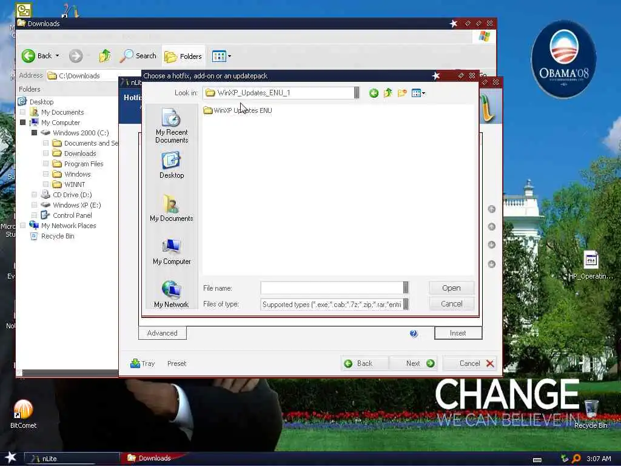Open nLite help question mark icon
This screenshot has height=466, width=621.
click(414, 334)
